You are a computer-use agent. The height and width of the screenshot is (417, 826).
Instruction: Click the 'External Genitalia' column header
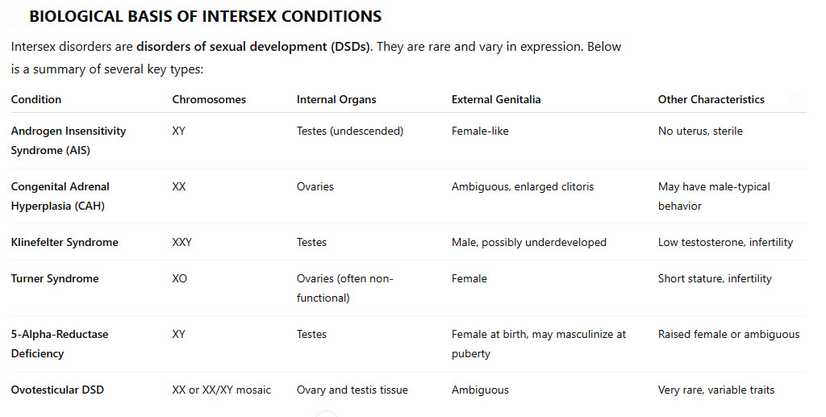496,99
